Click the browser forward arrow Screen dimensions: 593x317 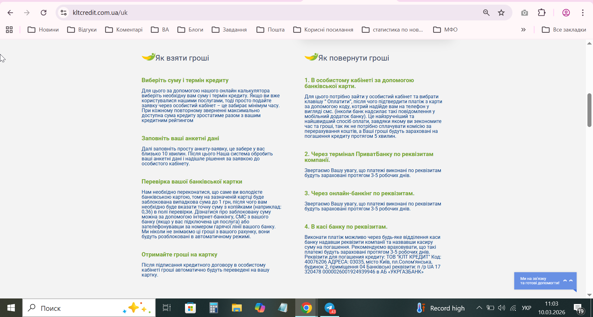pos(27,13)
